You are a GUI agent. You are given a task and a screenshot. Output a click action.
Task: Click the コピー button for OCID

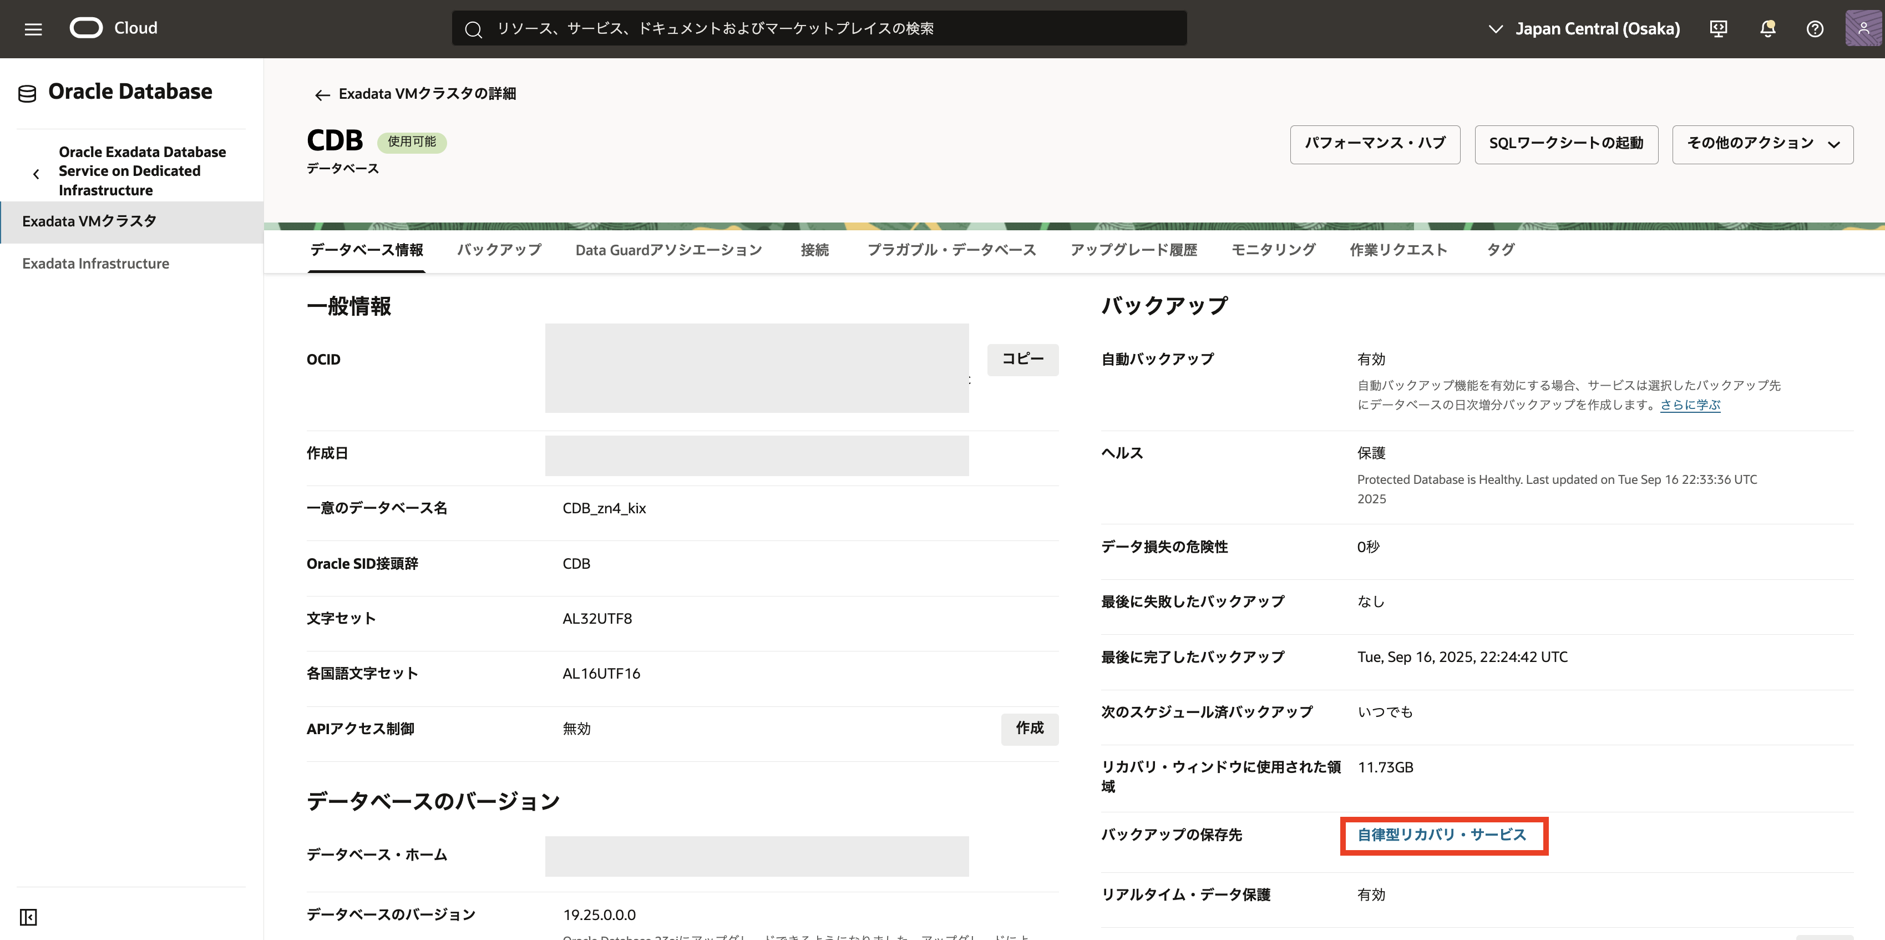coord(1022,358)
